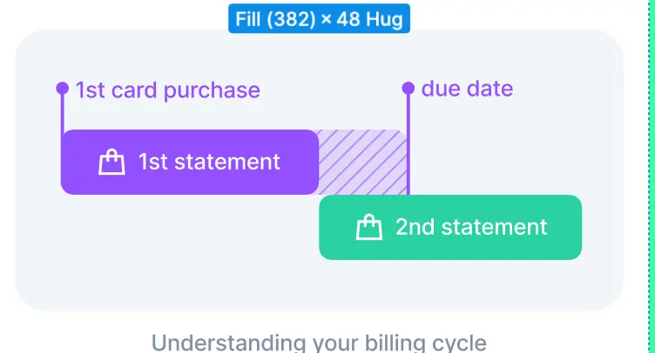Screen dimensions: 655x353
Task: Select the vertical purple line under due date dot
Action: click(x=408, y=139)
